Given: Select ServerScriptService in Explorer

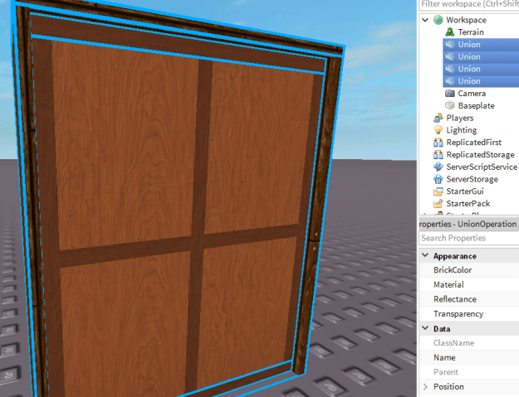Looking at the screenshot, I should pos(482,167).
